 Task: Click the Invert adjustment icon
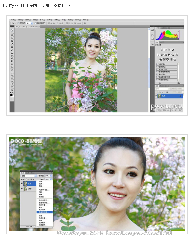point(160,59)
